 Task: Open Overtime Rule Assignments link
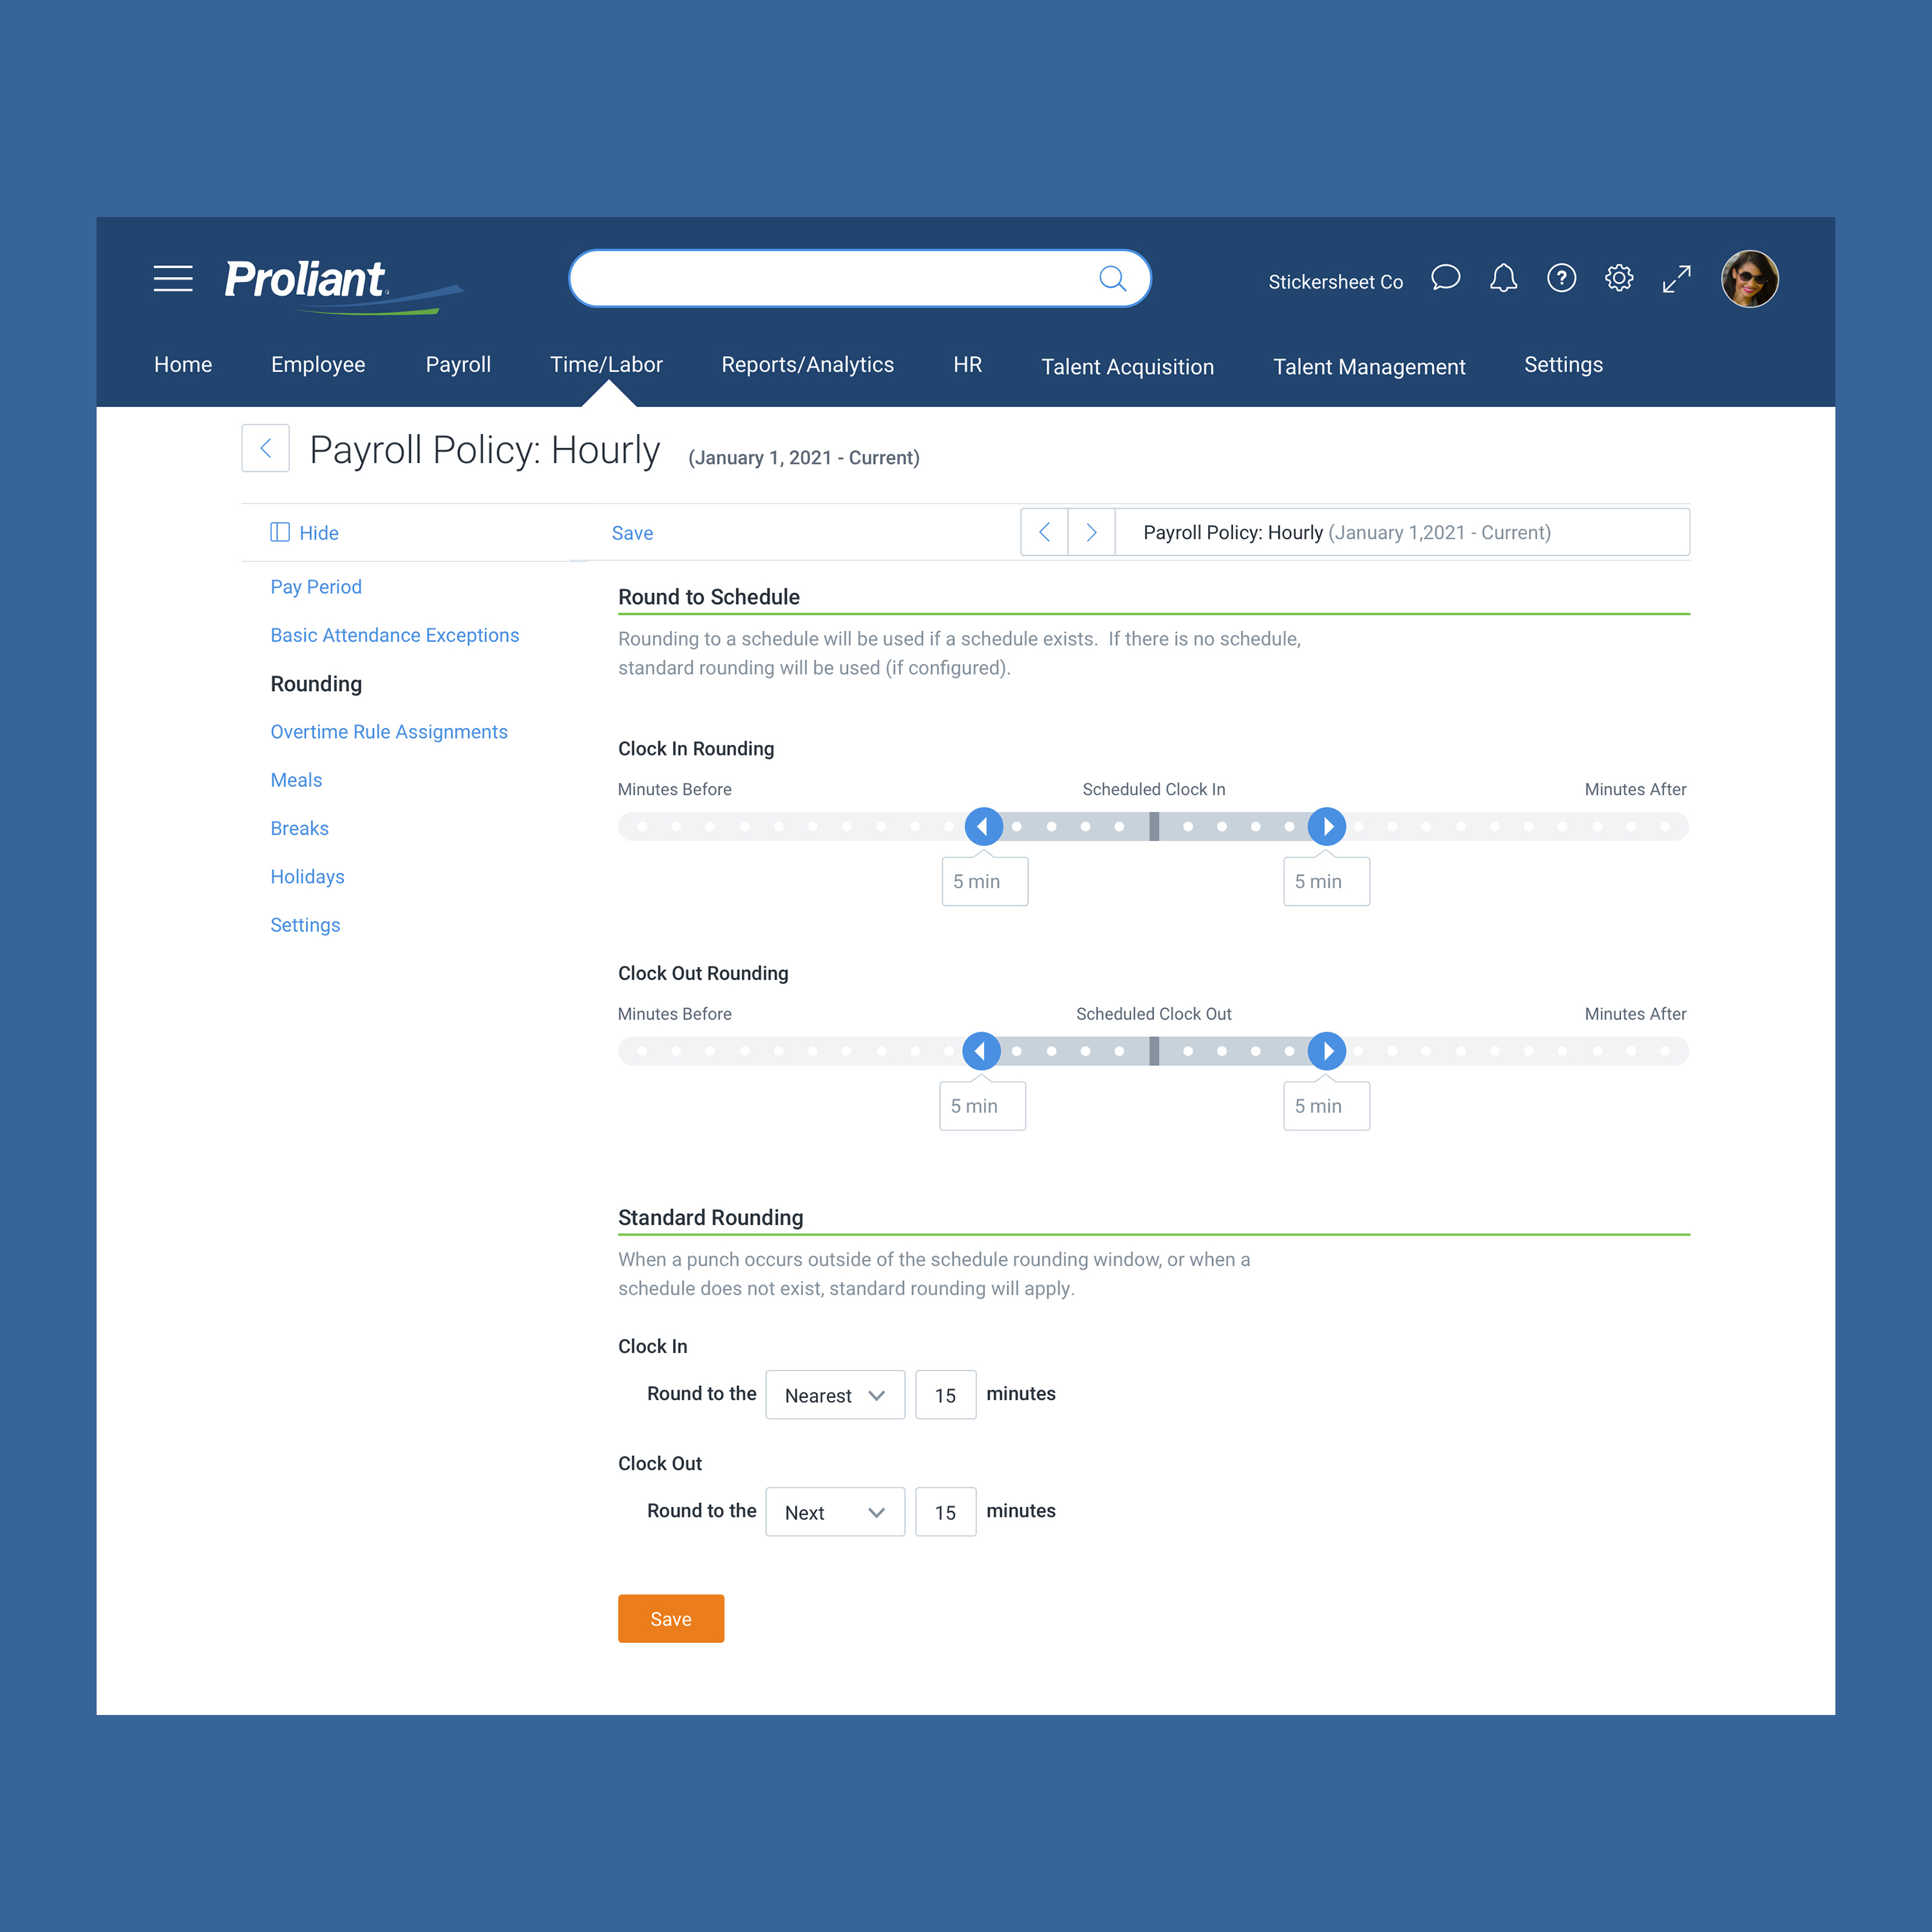(x=389, y=732)
